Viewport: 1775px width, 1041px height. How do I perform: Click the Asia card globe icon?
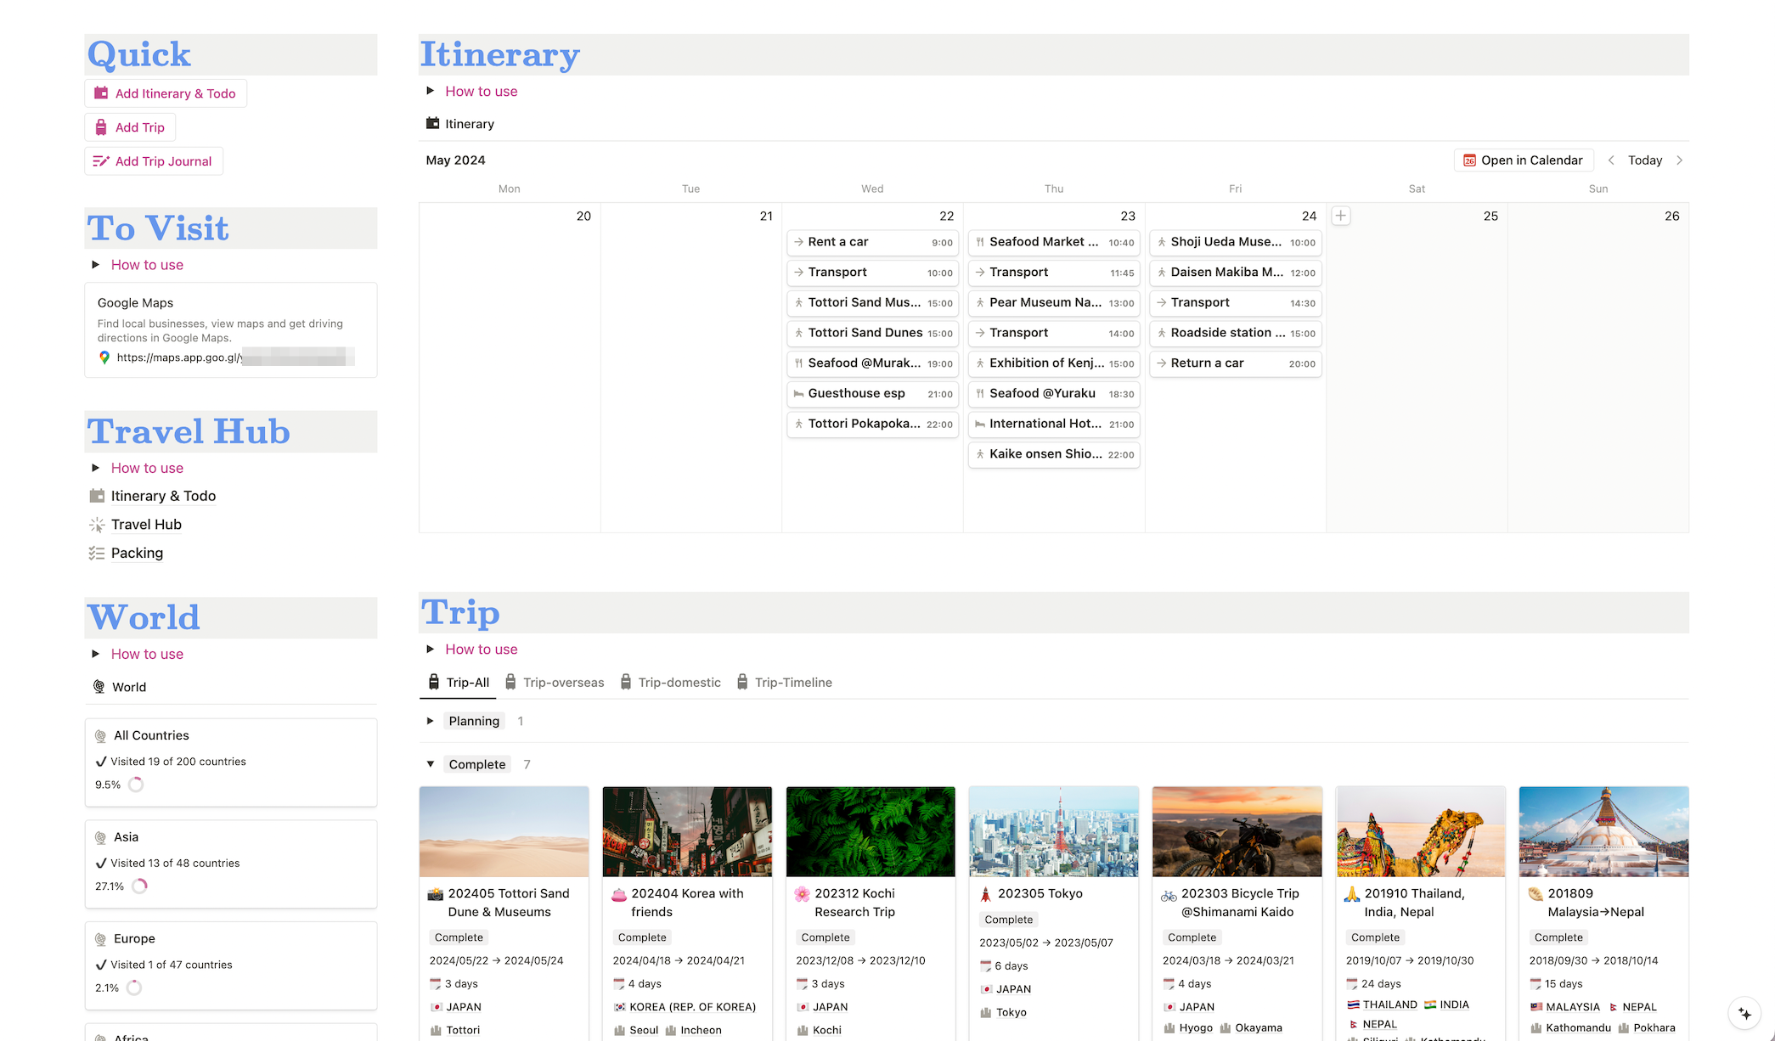(x=101, y=837)
